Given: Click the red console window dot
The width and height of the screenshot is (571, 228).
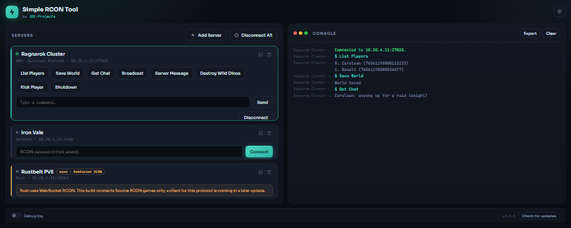Looking at the screenshot, I should [x=295, y=33].
